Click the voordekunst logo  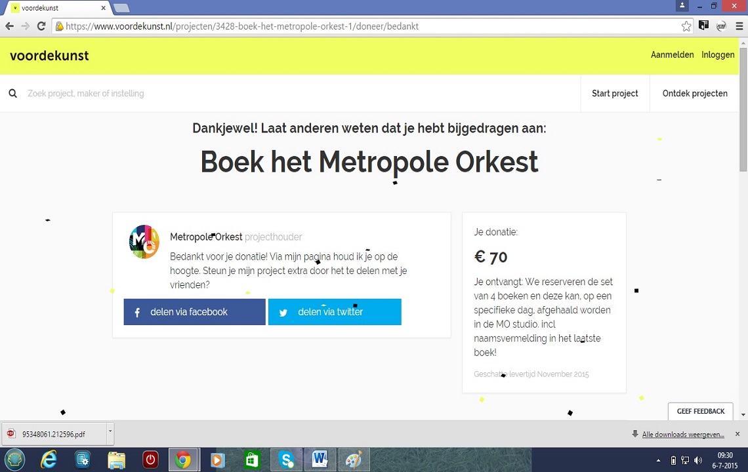pos(49,56)
